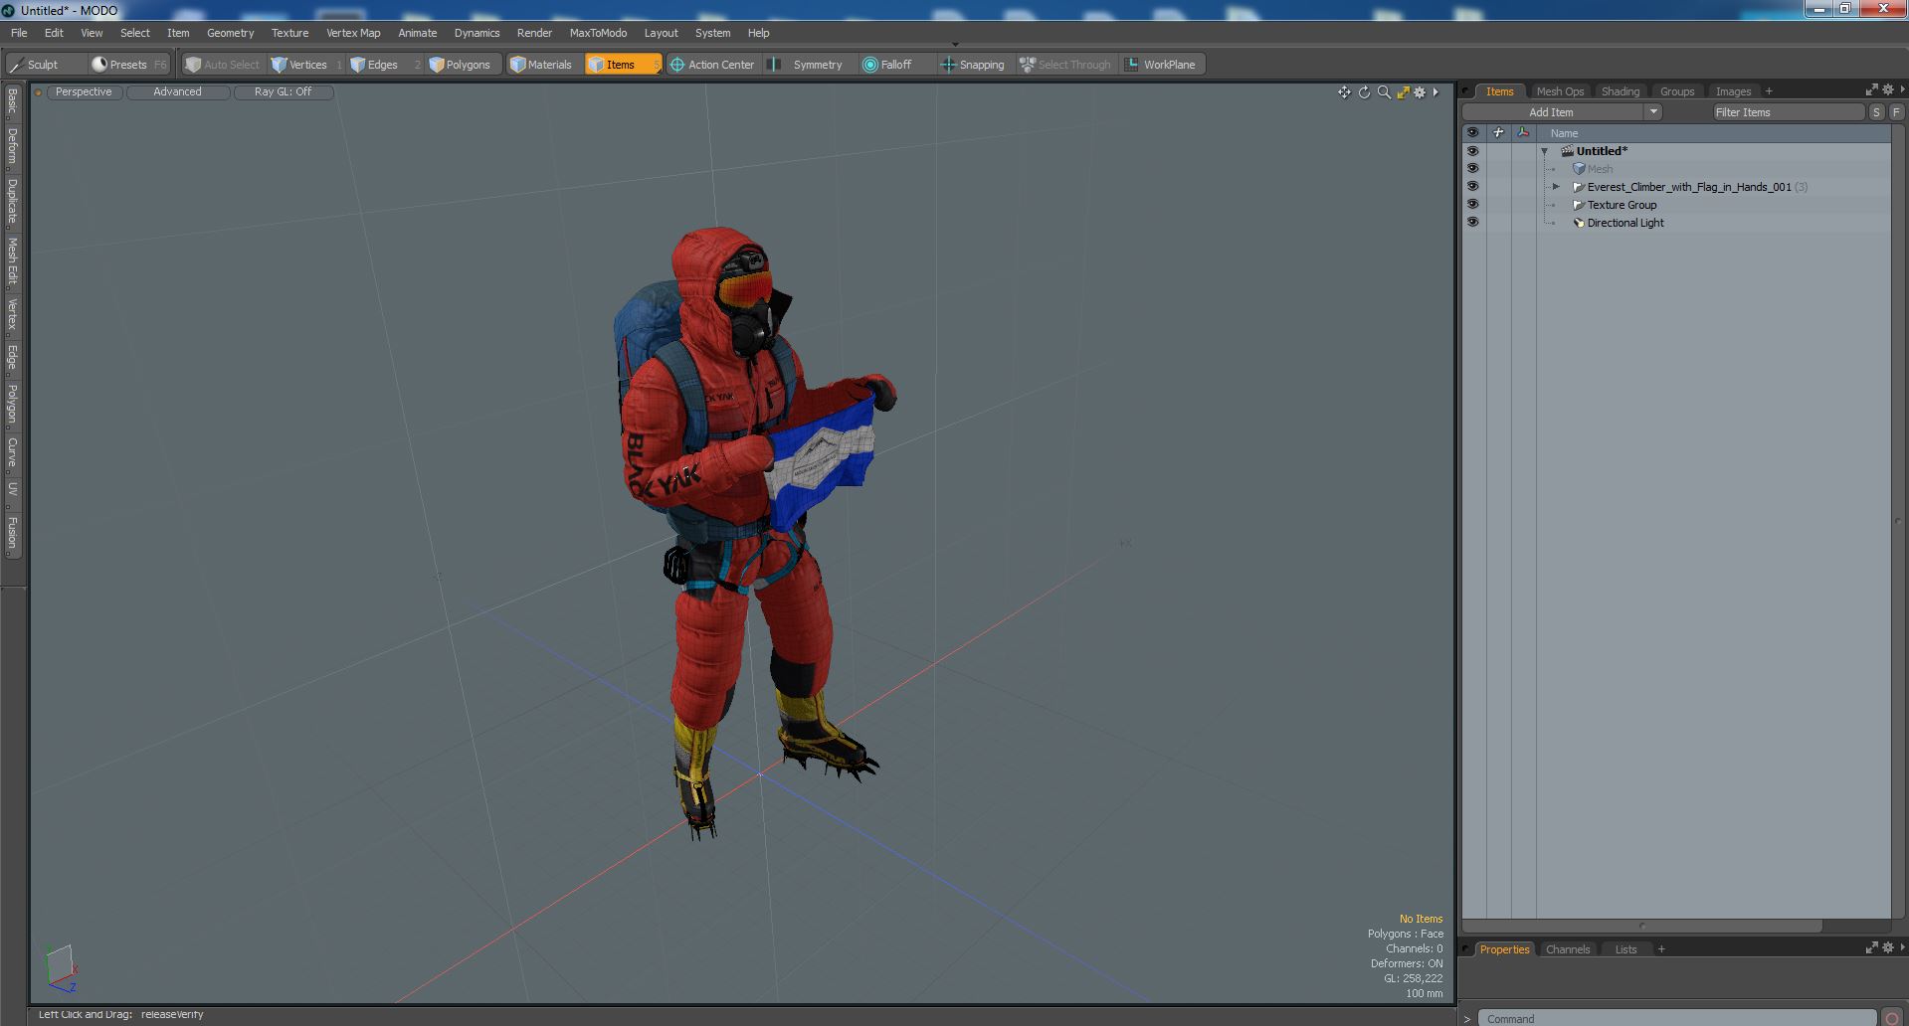This screenshot has height=1026, width=1909.
Task: Select the Directional Light item
Action: click(x=1625, y=223)
